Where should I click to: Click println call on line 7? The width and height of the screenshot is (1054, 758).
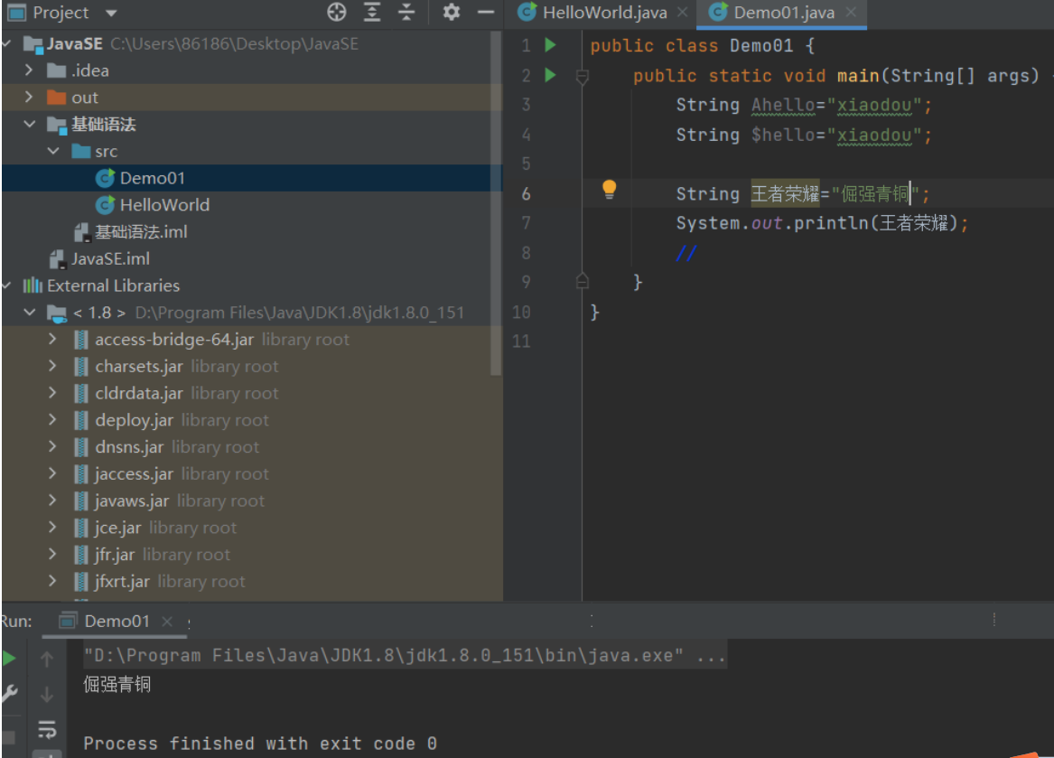(832, 223)
